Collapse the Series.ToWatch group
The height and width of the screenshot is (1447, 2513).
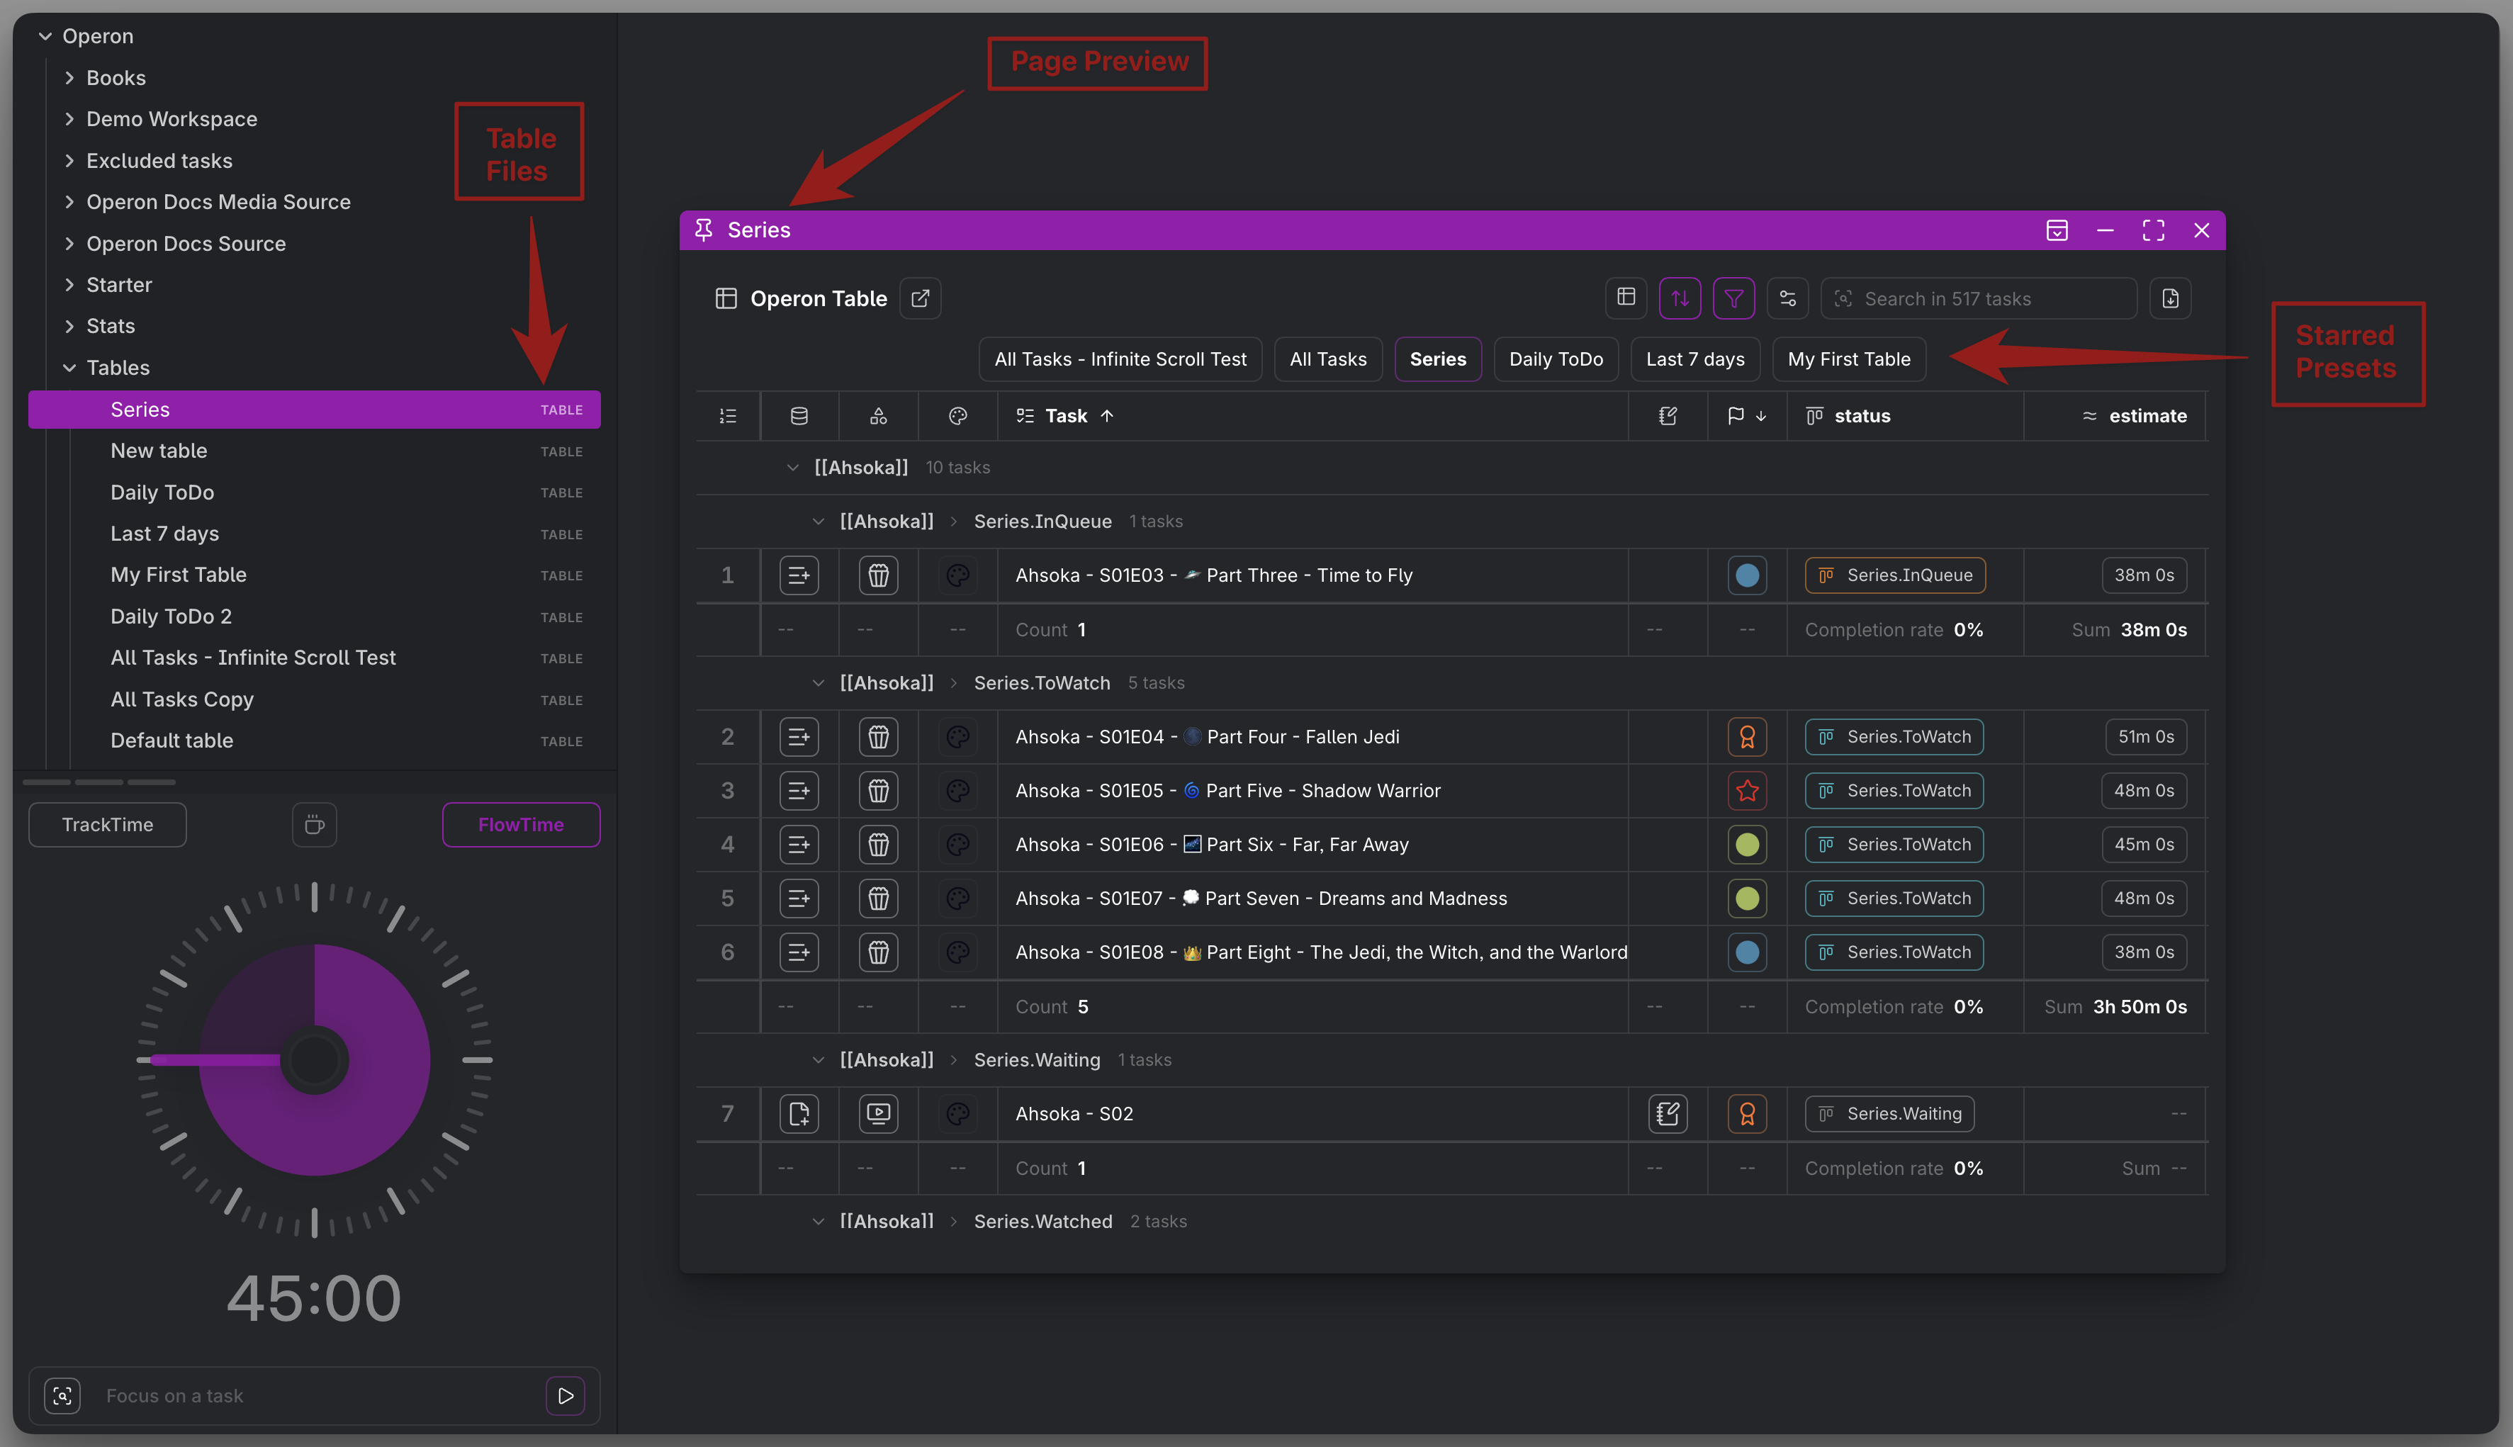click(x=818, y=682)
